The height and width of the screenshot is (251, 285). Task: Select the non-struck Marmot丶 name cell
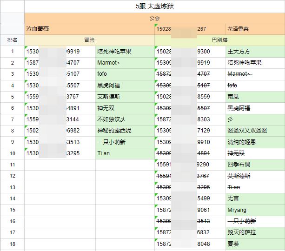[x=125, y=63]
